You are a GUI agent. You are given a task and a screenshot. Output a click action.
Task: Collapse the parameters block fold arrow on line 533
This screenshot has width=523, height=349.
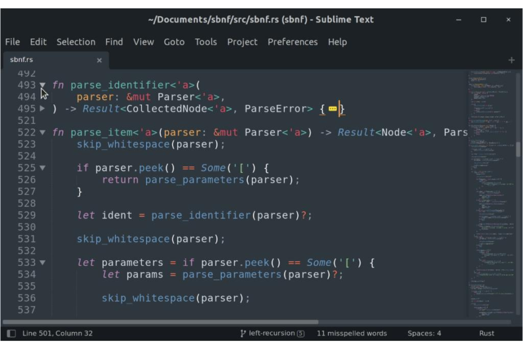(42, 262)
